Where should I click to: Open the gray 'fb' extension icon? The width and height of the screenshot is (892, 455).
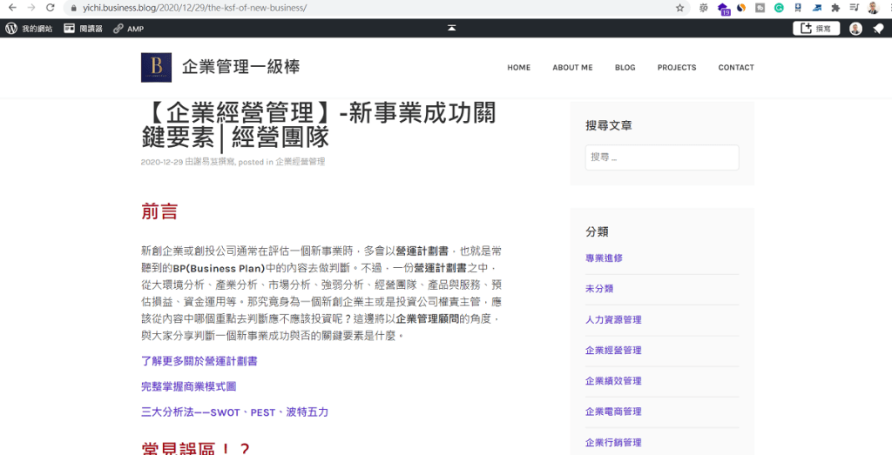pyautogui.click(x=760, y=8)
